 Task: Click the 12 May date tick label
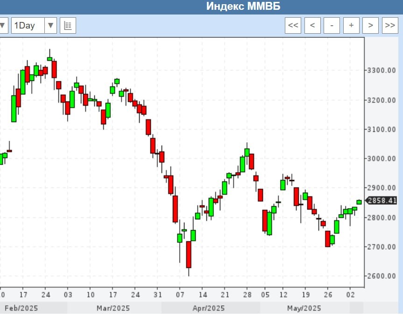click(283, 295)
